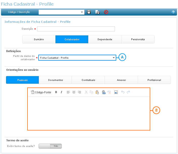178x154 pixels.
Task: Click the Save as copy icon
Action: [97, 12]
